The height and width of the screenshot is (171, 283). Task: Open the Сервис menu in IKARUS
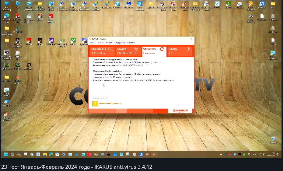pyautogui.click(x=109, y=43)
